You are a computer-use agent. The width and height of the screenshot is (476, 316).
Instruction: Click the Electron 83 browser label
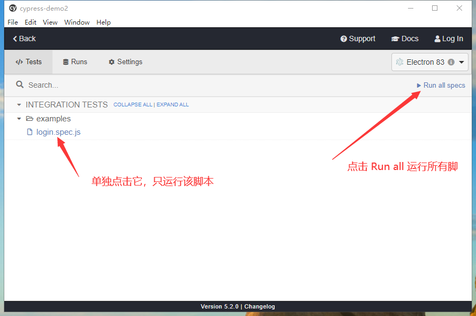tap(425, 62)
